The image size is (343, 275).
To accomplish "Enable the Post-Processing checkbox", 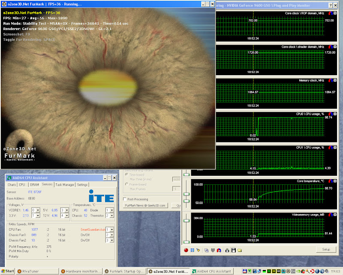I will click(125, 199).
